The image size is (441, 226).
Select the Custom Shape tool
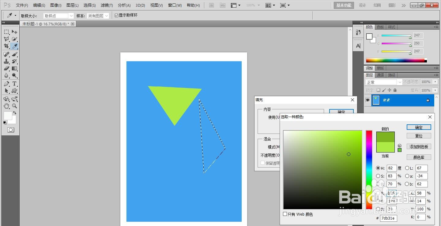[14, 91]
